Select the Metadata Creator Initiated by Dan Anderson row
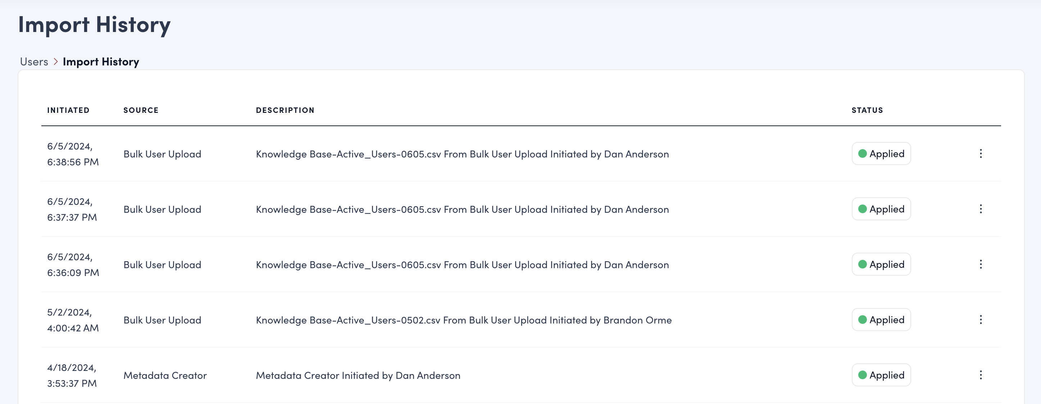This screenshot has height=404, width=1041. (x=358, y=375)
